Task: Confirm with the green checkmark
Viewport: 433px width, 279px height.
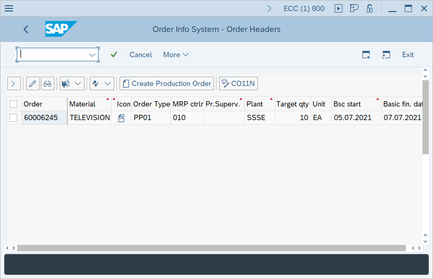Action: coord(114,55)
